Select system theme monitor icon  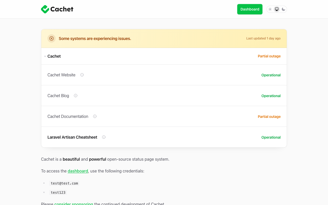(x=277, y=9)
